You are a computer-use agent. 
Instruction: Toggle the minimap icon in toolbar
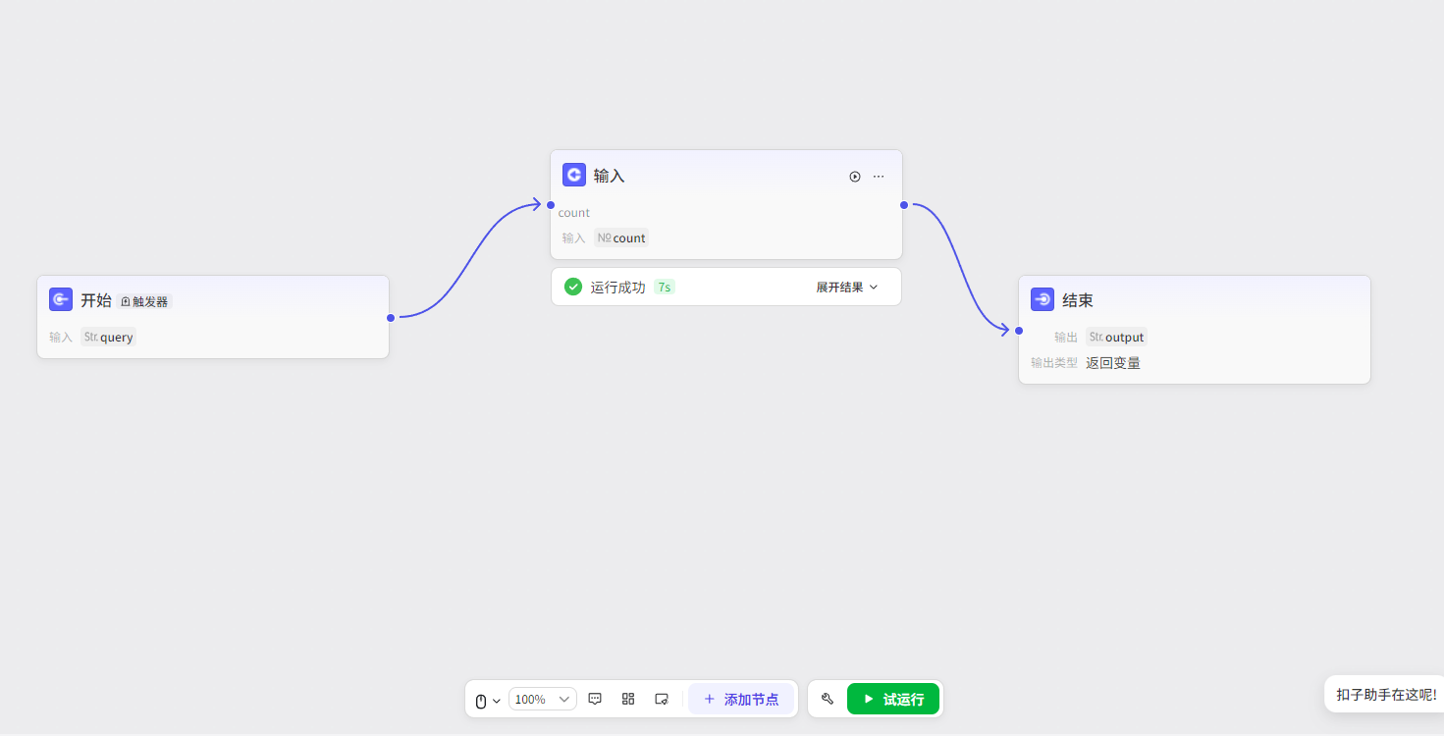point(662,699)
